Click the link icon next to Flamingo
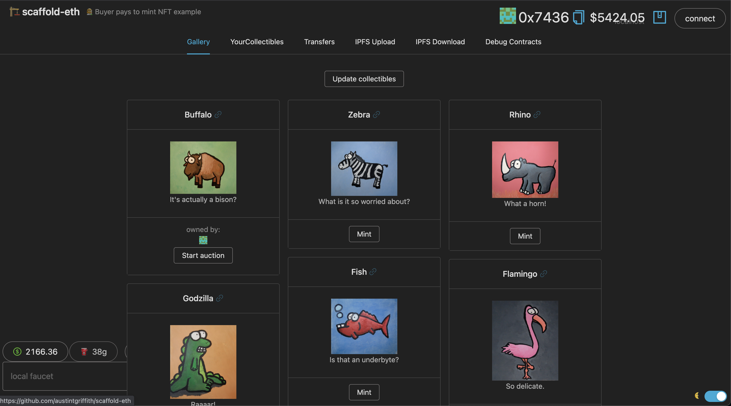The image size is (731, 406). pos(544,274)
